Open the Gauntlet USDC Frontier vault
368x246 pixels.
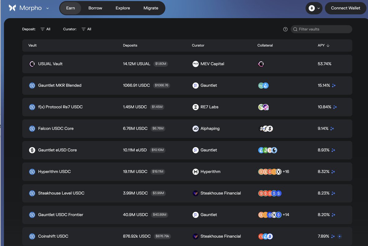pos(187,215)
